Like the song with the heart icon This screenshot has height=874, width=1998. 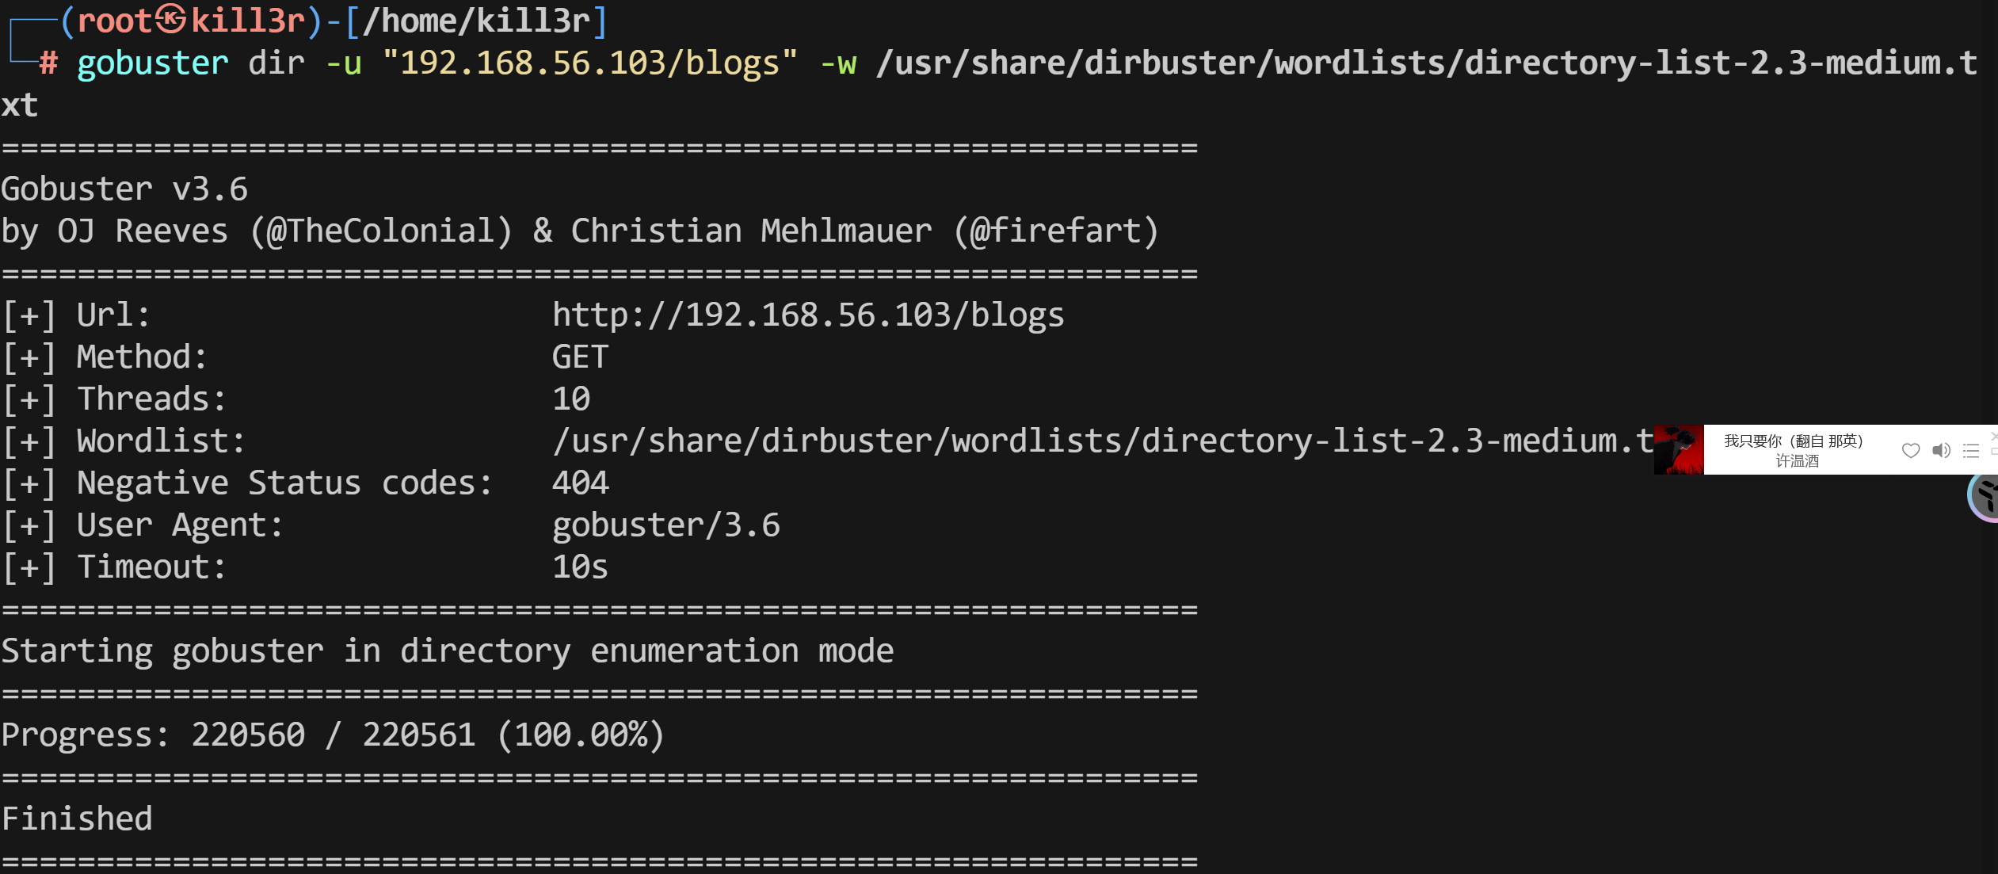pos(1910,451)
